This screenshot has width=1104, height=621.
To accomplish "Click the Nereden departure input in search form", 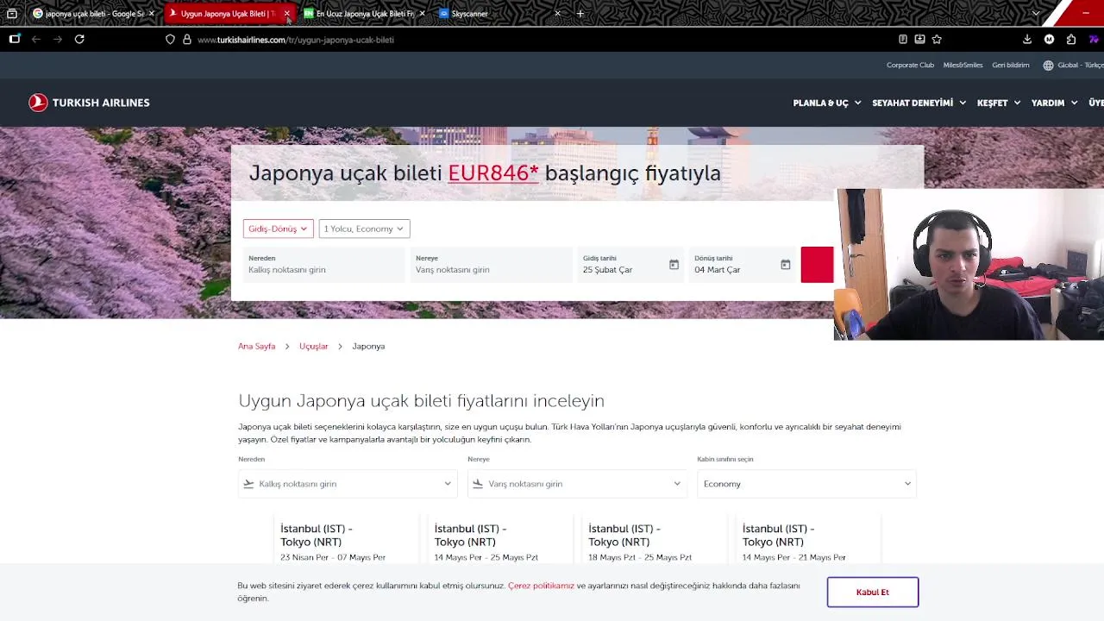I will coord(323,265).
